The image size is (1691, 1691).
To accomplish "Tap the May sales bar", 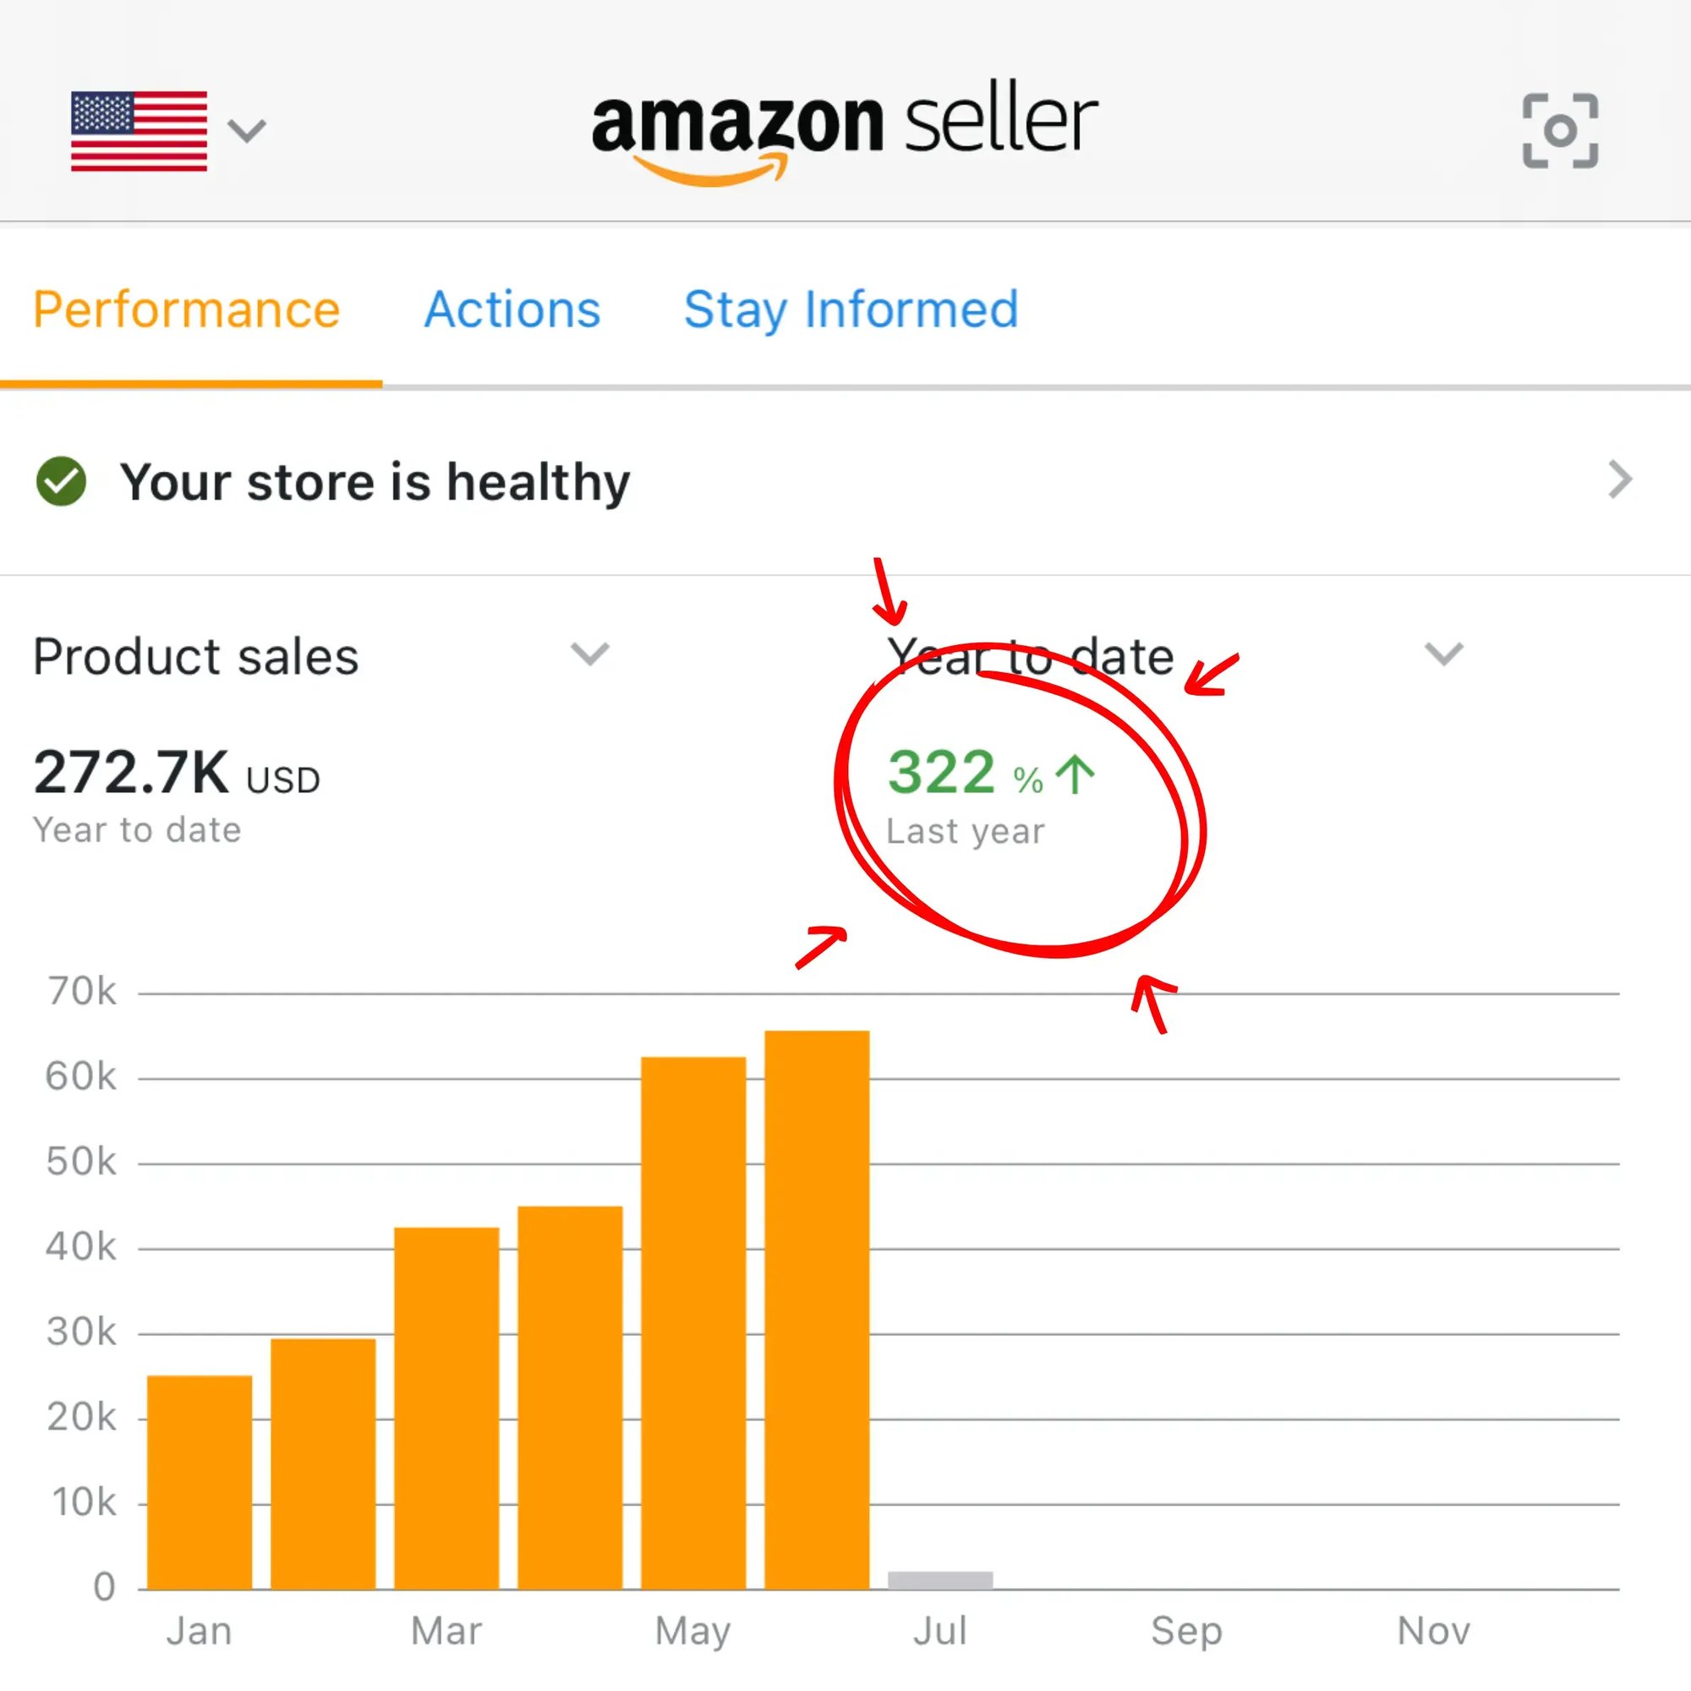I will (693, 1322).
